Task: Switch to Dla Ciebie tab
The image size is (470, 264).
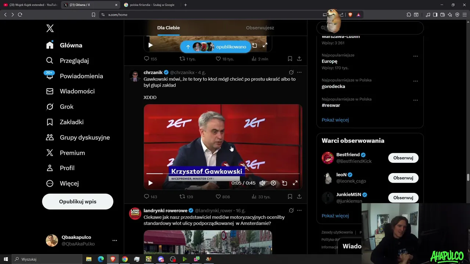Action: (169, 28)
